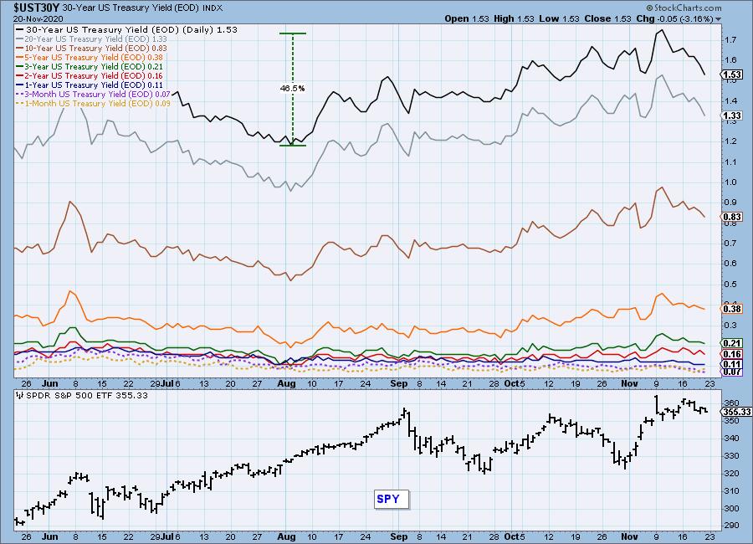Screen dimensions: 753x544
Task: Click the INDX exchange label in the header
Action: point(212,8)
